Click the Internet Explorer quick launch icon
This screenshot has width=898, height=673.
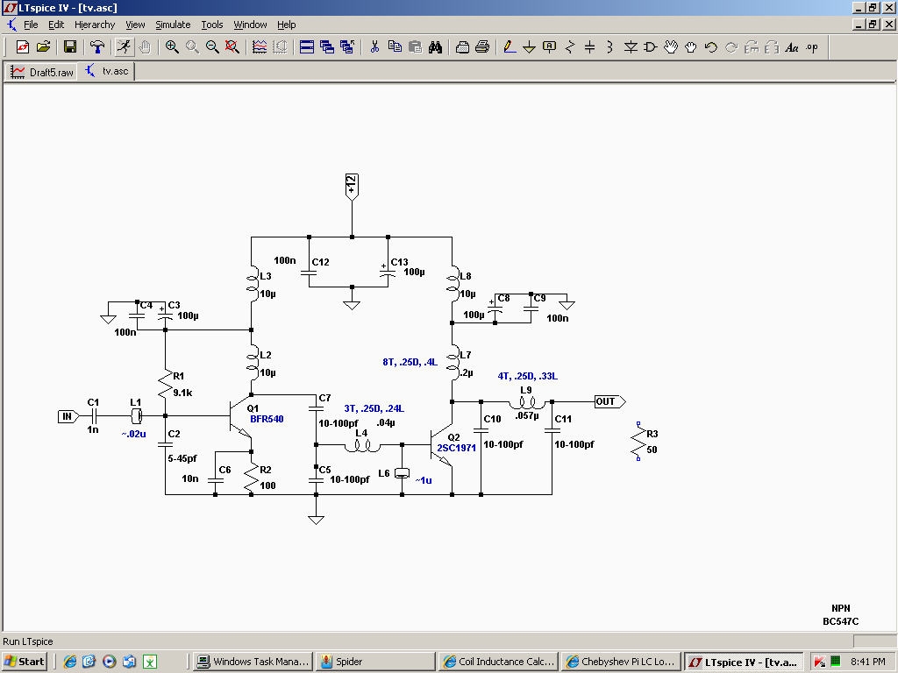70,662
